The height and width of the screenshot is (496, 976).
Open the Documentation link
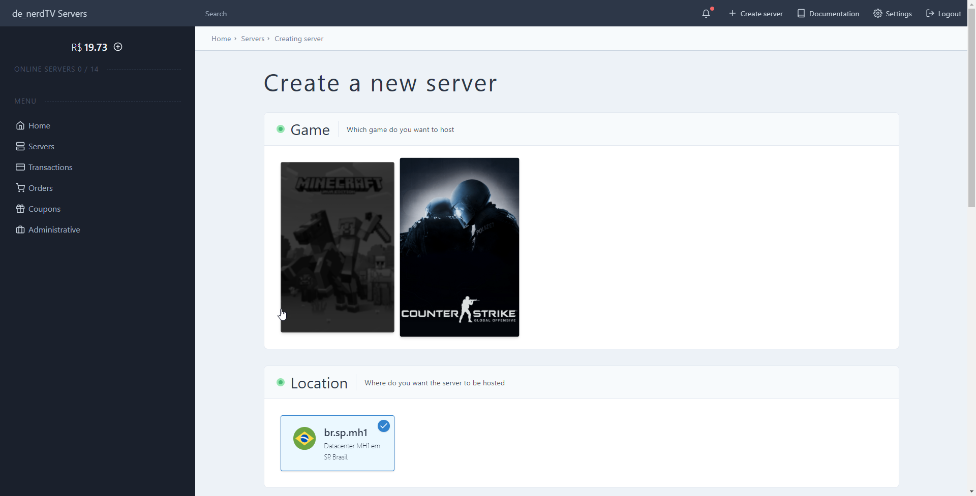[x=828, y=14]
